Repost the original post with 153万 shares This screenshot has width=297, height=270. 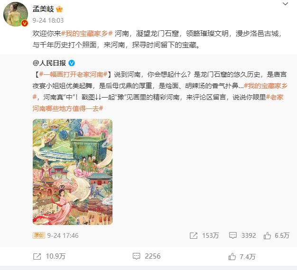[204, 235]
